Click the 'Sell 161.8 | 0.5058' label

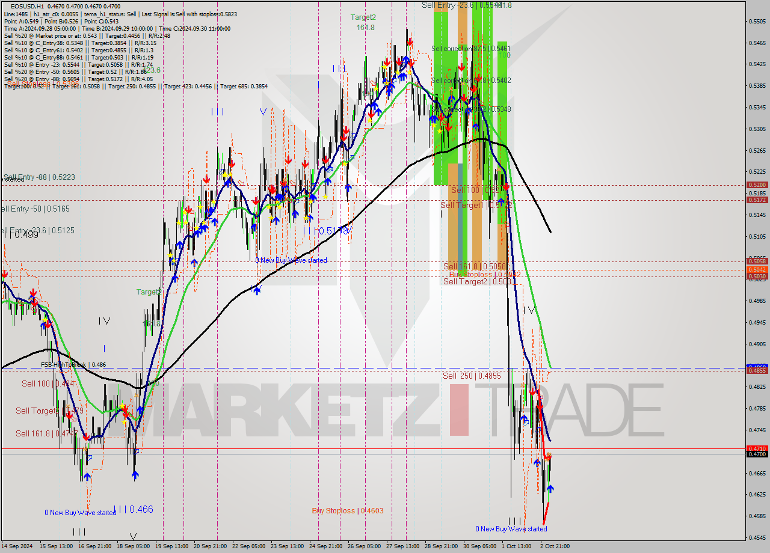point(475,266)
